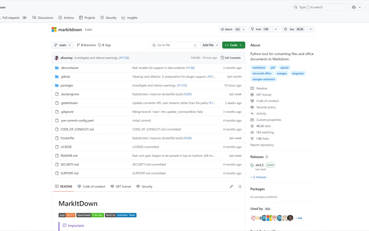
Task: Open the .dockerignore file
Action: pos(70,94)
